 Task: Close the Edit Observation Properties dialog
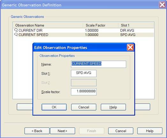pyautogui.click(x=130, y=47)
